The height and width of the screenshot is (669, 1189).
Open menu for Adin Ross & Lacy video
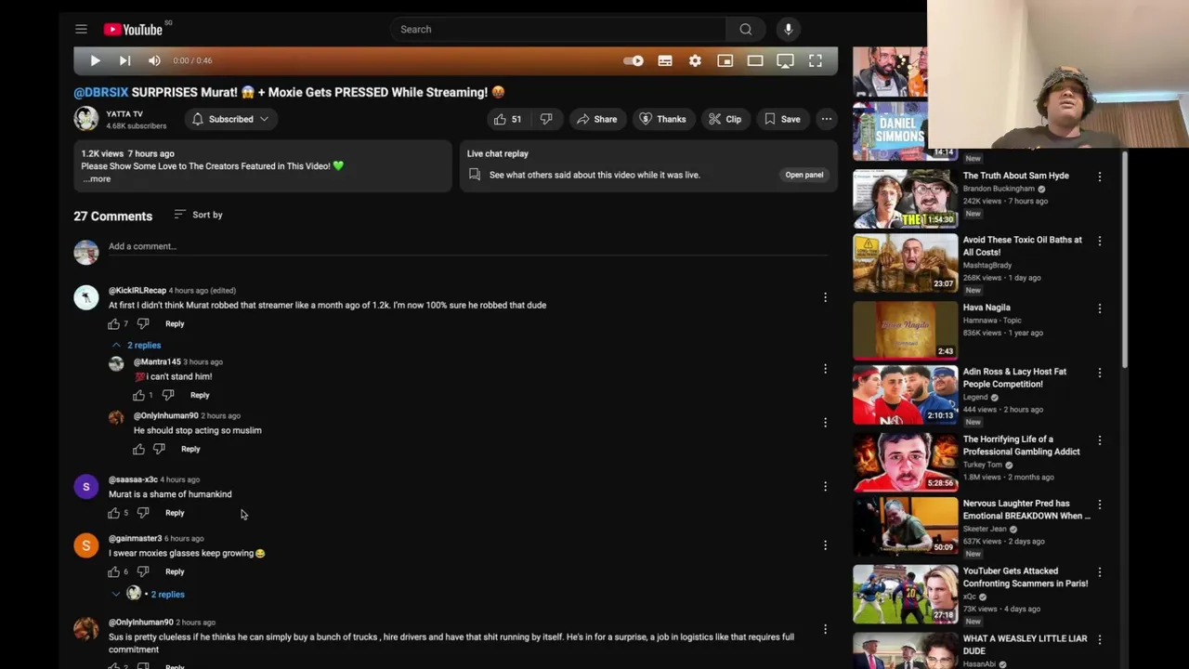[1100, 373]
